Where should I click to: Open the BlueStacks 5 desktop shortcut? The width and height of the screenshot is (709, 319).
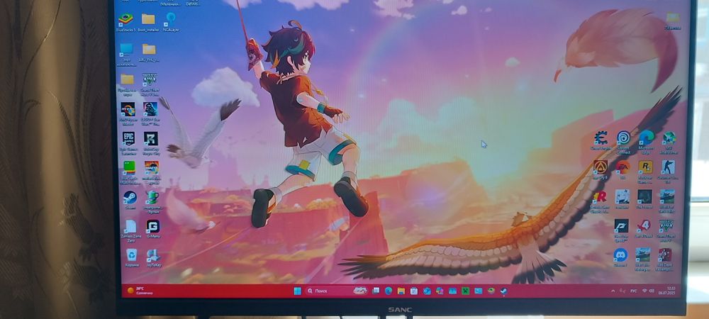pos(125,22)
